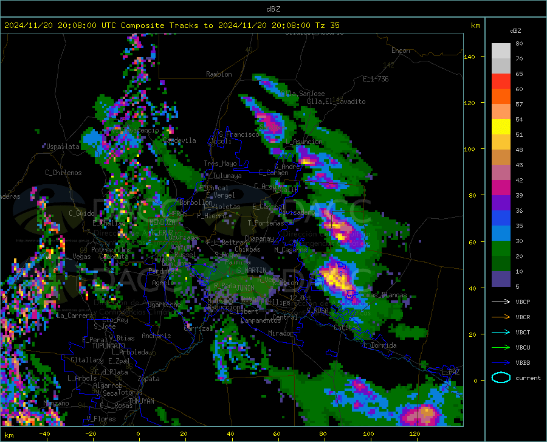Select the red 60-65 dBZ swatch

501,81
